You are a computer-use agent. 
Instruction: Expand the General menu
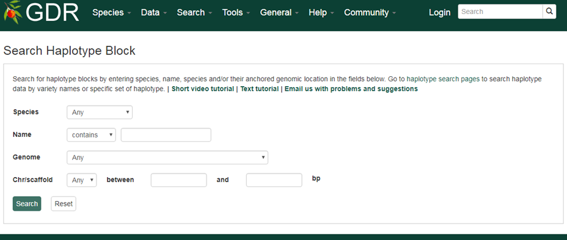pos(279,12)
